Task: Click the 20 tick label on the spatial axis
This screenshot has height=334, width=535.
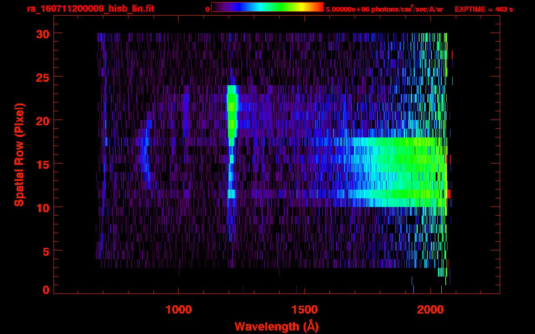Action: point(41,120)
